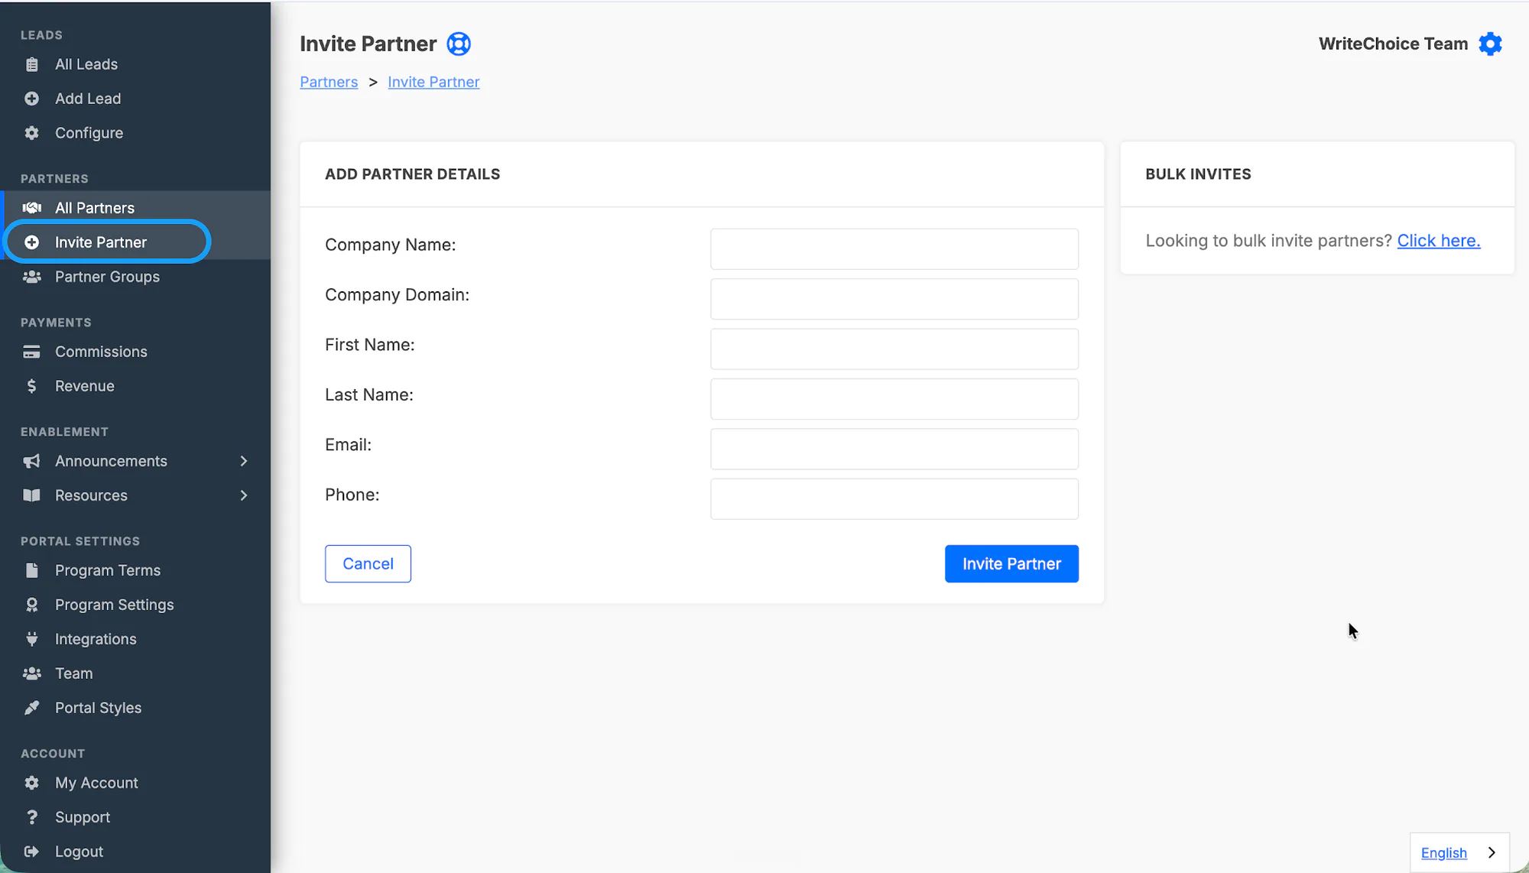The height and width of the screenshot is (873, 1529).
Task: Click the My Account gear icon
Action: (x=31, y=783)
